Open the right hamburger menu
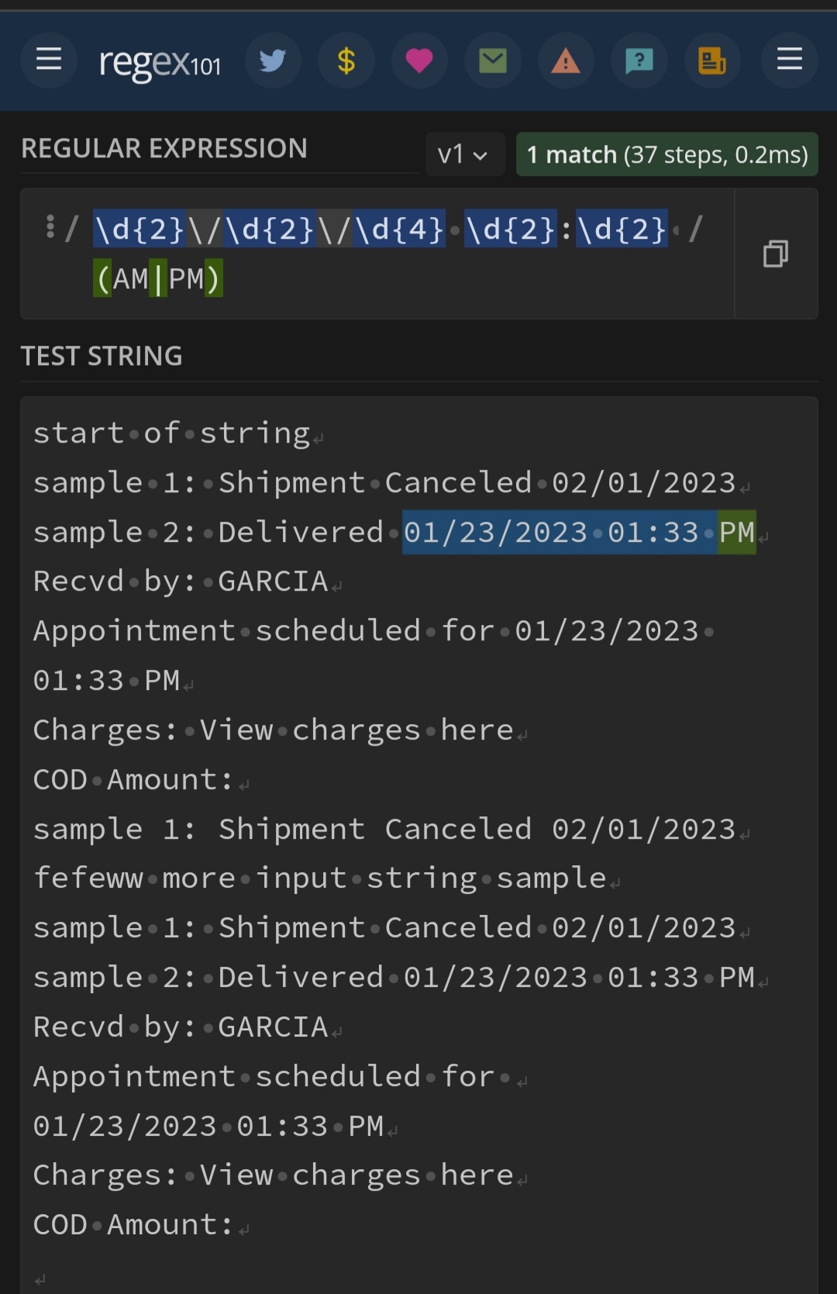 click(789, 60)
